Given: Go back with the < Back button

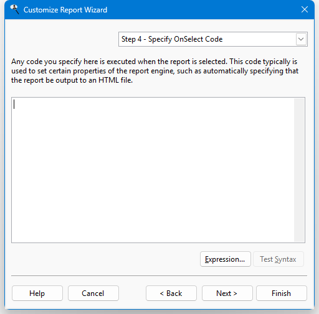Looking at the screenshot, I should tap(171, 293).
